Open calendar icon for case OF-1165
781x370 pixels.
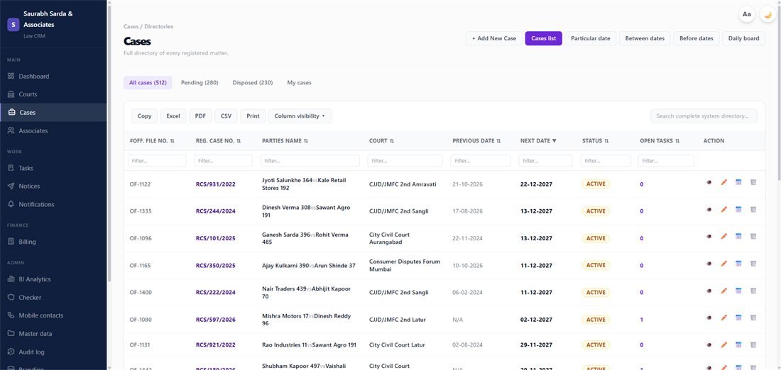(738, 264)
